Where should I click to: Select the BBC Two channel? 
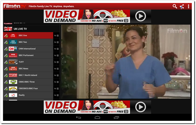tap(28, 42)
